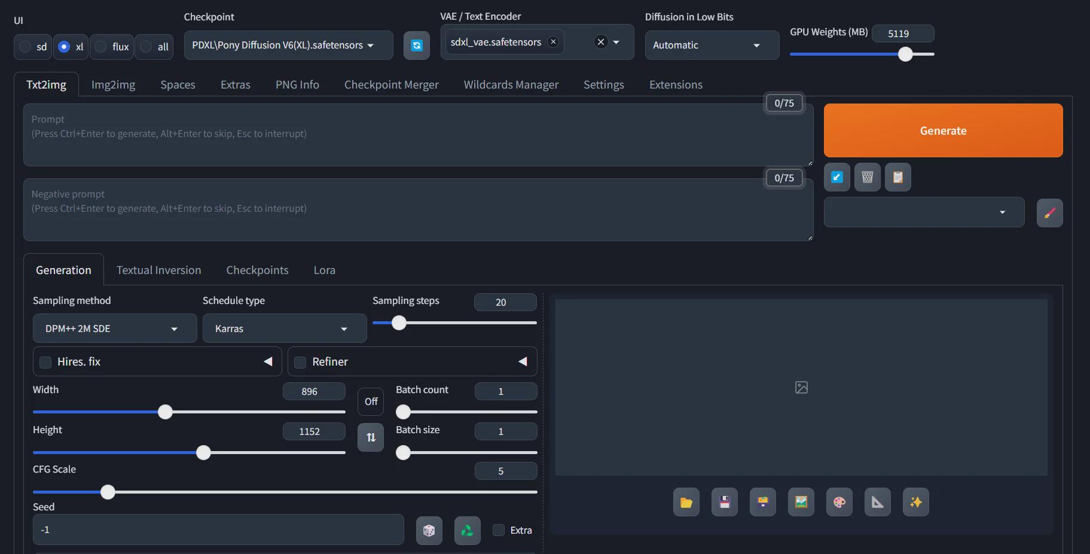Send image to extras triangle ruler icon
1090x554 pixels.
point(878,503)
